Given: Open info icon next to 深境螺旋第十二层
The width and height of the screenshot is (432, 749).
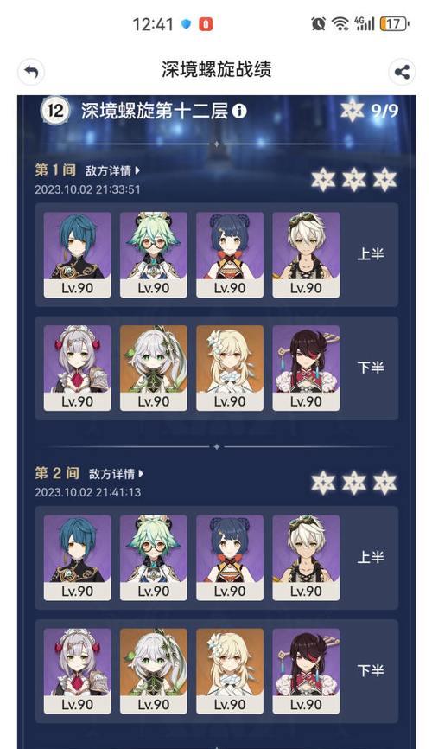Looking at the screenshot, I should tap(239, 112).
